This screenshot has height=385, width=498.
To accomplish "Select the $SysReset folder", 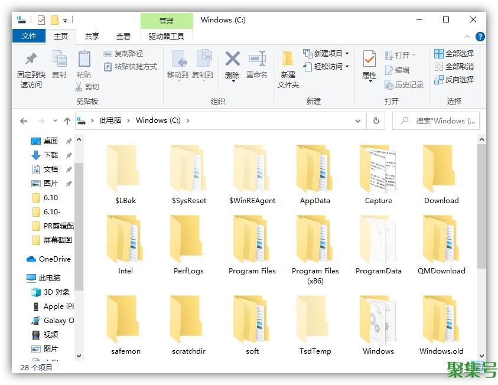I will point(188,175).
